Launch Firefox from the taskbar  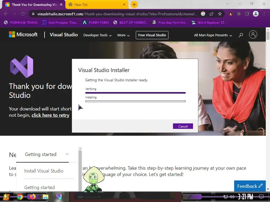[x=32, y=197]
